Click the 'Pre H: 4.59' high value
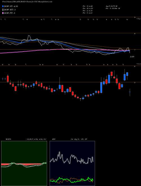 tap(88, 8)
